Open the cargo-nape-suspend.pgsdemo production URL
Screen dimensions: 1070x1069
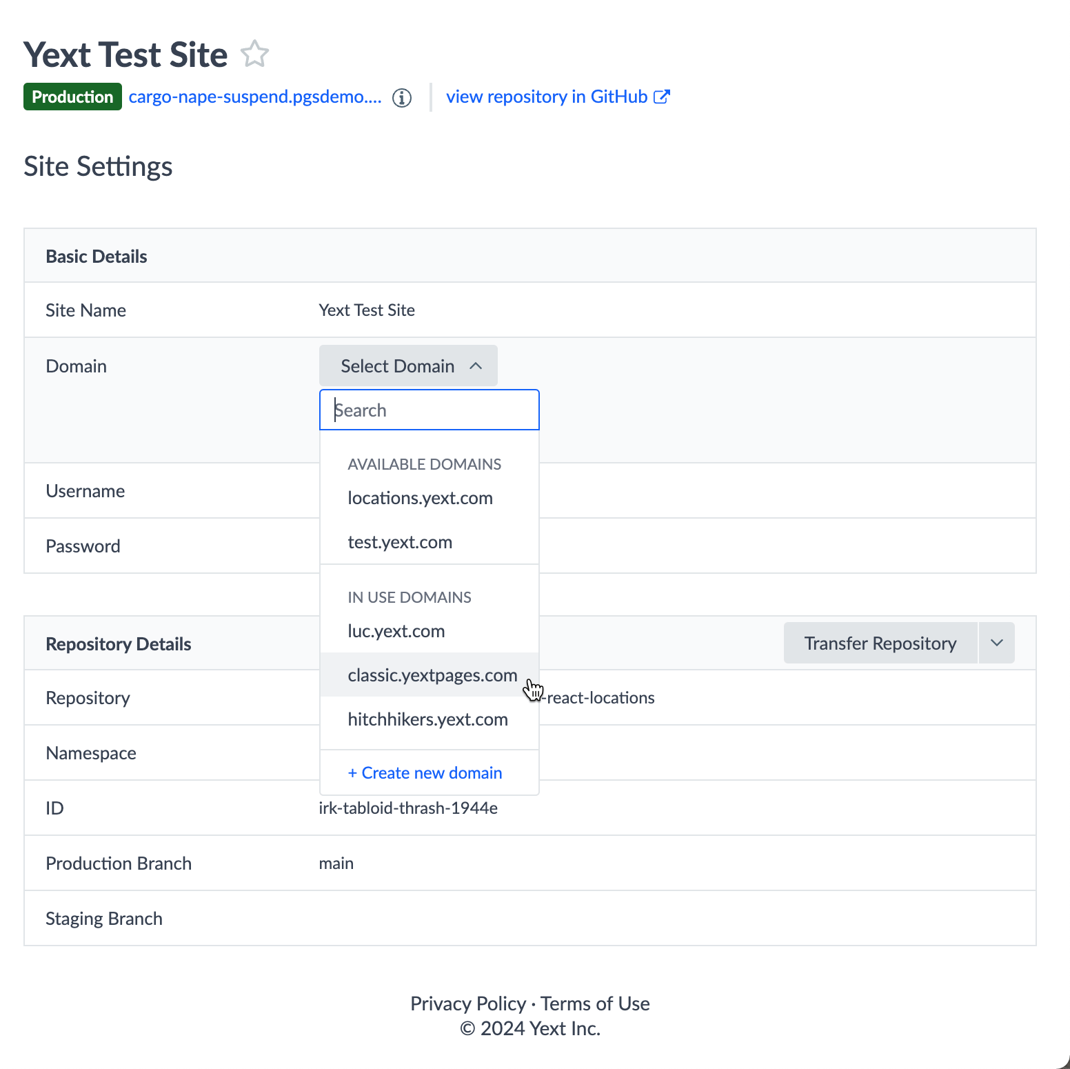(x=255, y=97)
